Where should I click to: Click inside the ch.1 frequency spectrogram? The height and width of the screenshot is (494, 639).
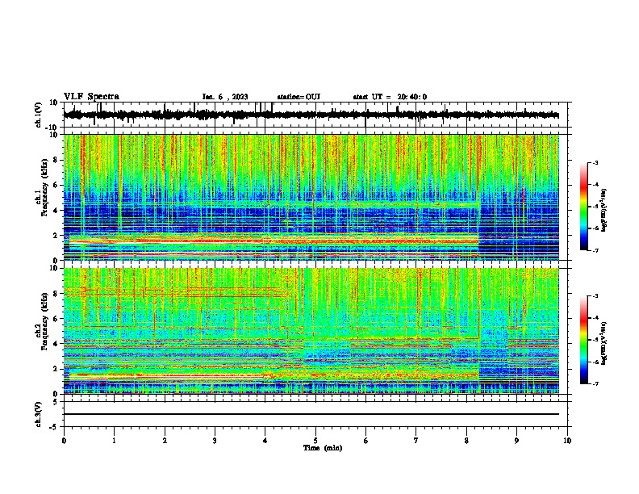tap(311, 197)
